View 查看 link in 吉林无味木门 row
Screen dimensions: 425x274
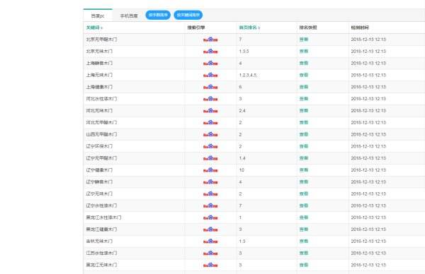pos(304,242)
